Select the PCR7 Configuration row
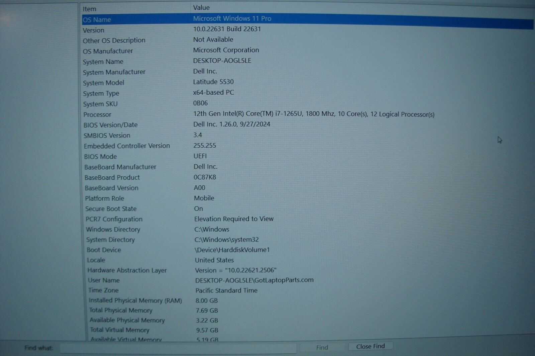The image size is (535, 356). 307,219
